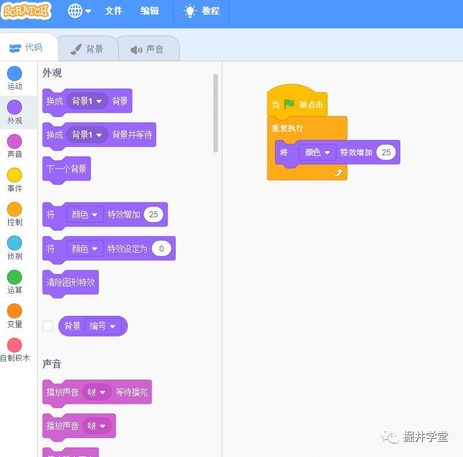Click value 25 field in workspace block
Viewport: 463px width, 457px height.
(x=386, y=152)
